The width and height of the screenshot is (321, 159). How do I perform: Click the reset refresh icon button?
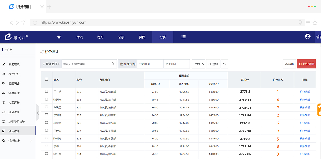(x=224, y=64)
